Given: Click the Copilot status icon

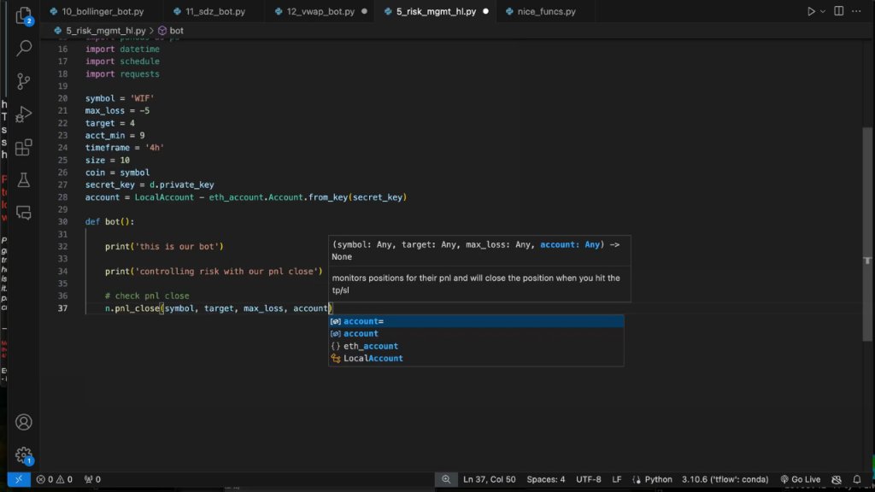Looking at the screenshot, I should pos(837,479).
